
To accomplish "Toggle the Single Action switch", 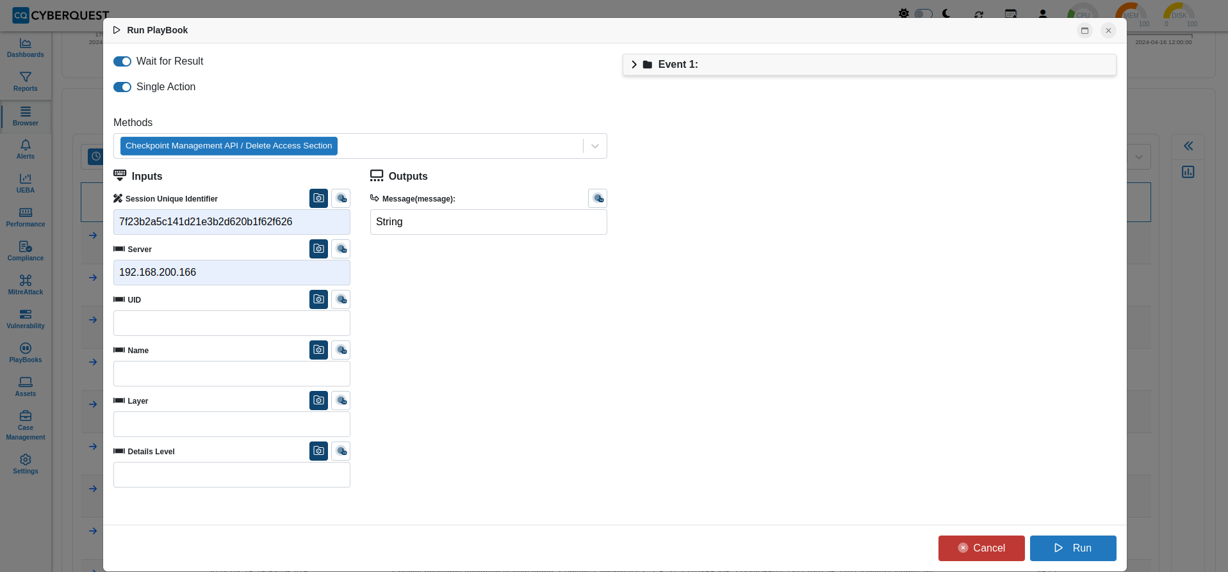I will pos(122,87).
